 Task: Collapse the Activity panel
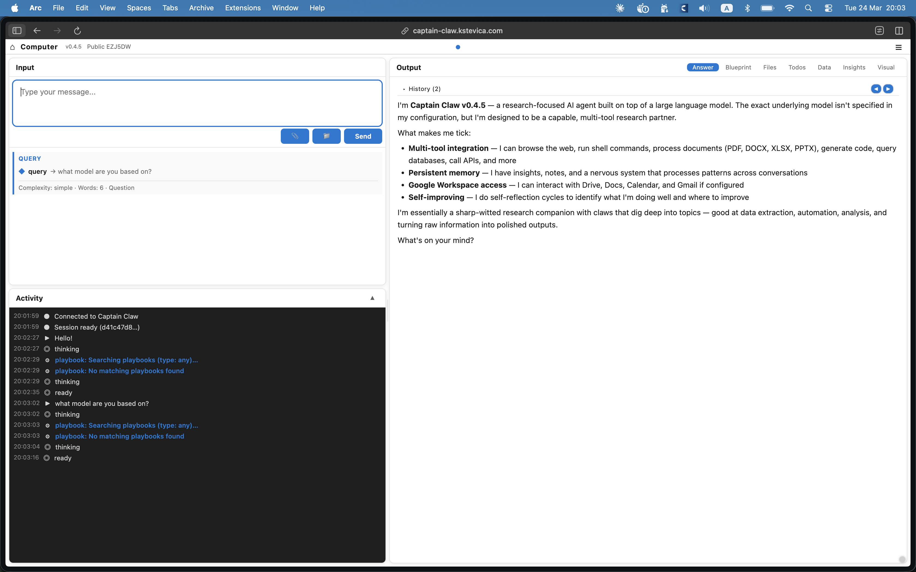372,298
